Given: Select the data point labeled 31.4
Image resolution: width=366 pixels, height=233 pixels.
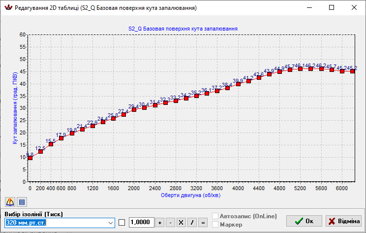Looking at the screenshot, I should point(155,105).
